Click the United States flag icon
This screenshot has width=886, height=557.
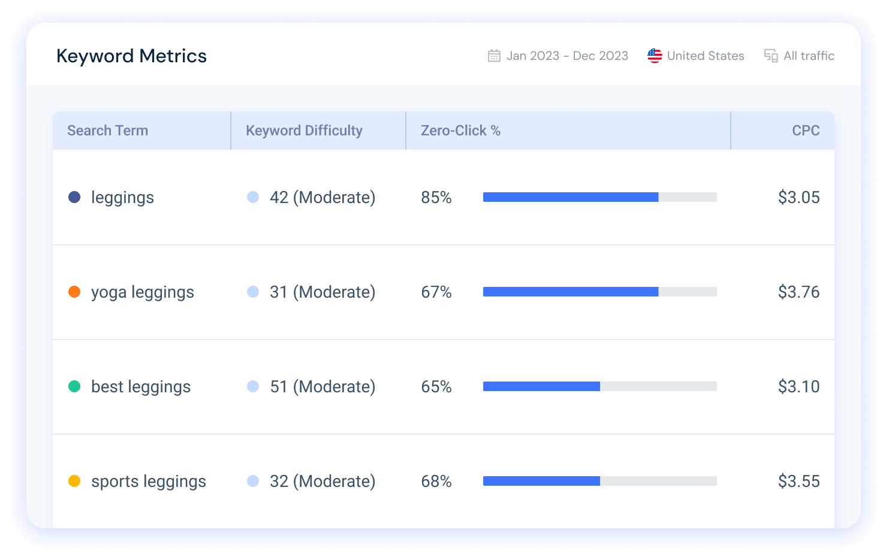655,55
